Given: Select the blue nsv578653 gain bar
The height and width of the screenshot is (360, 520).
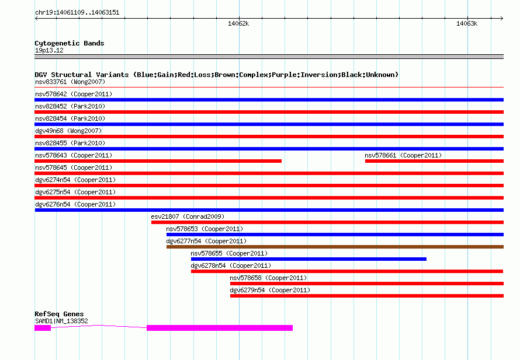Looking at the screenshot, I should point(335,235).
